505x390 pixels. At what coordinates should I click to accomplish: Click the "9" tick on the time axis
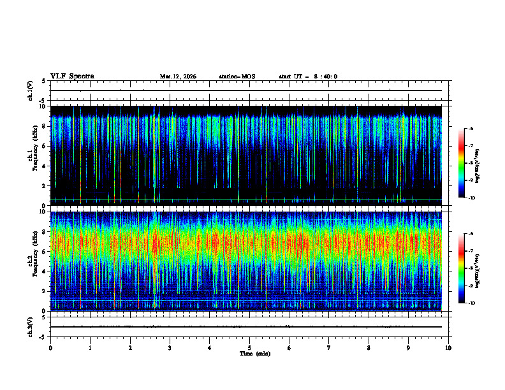[408, 348]
